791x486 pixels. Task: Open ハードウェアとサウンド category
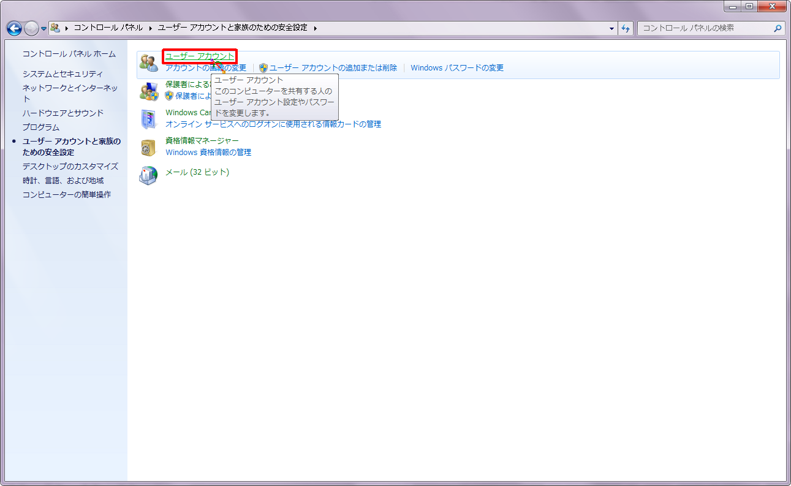click(x=63, y=113)
